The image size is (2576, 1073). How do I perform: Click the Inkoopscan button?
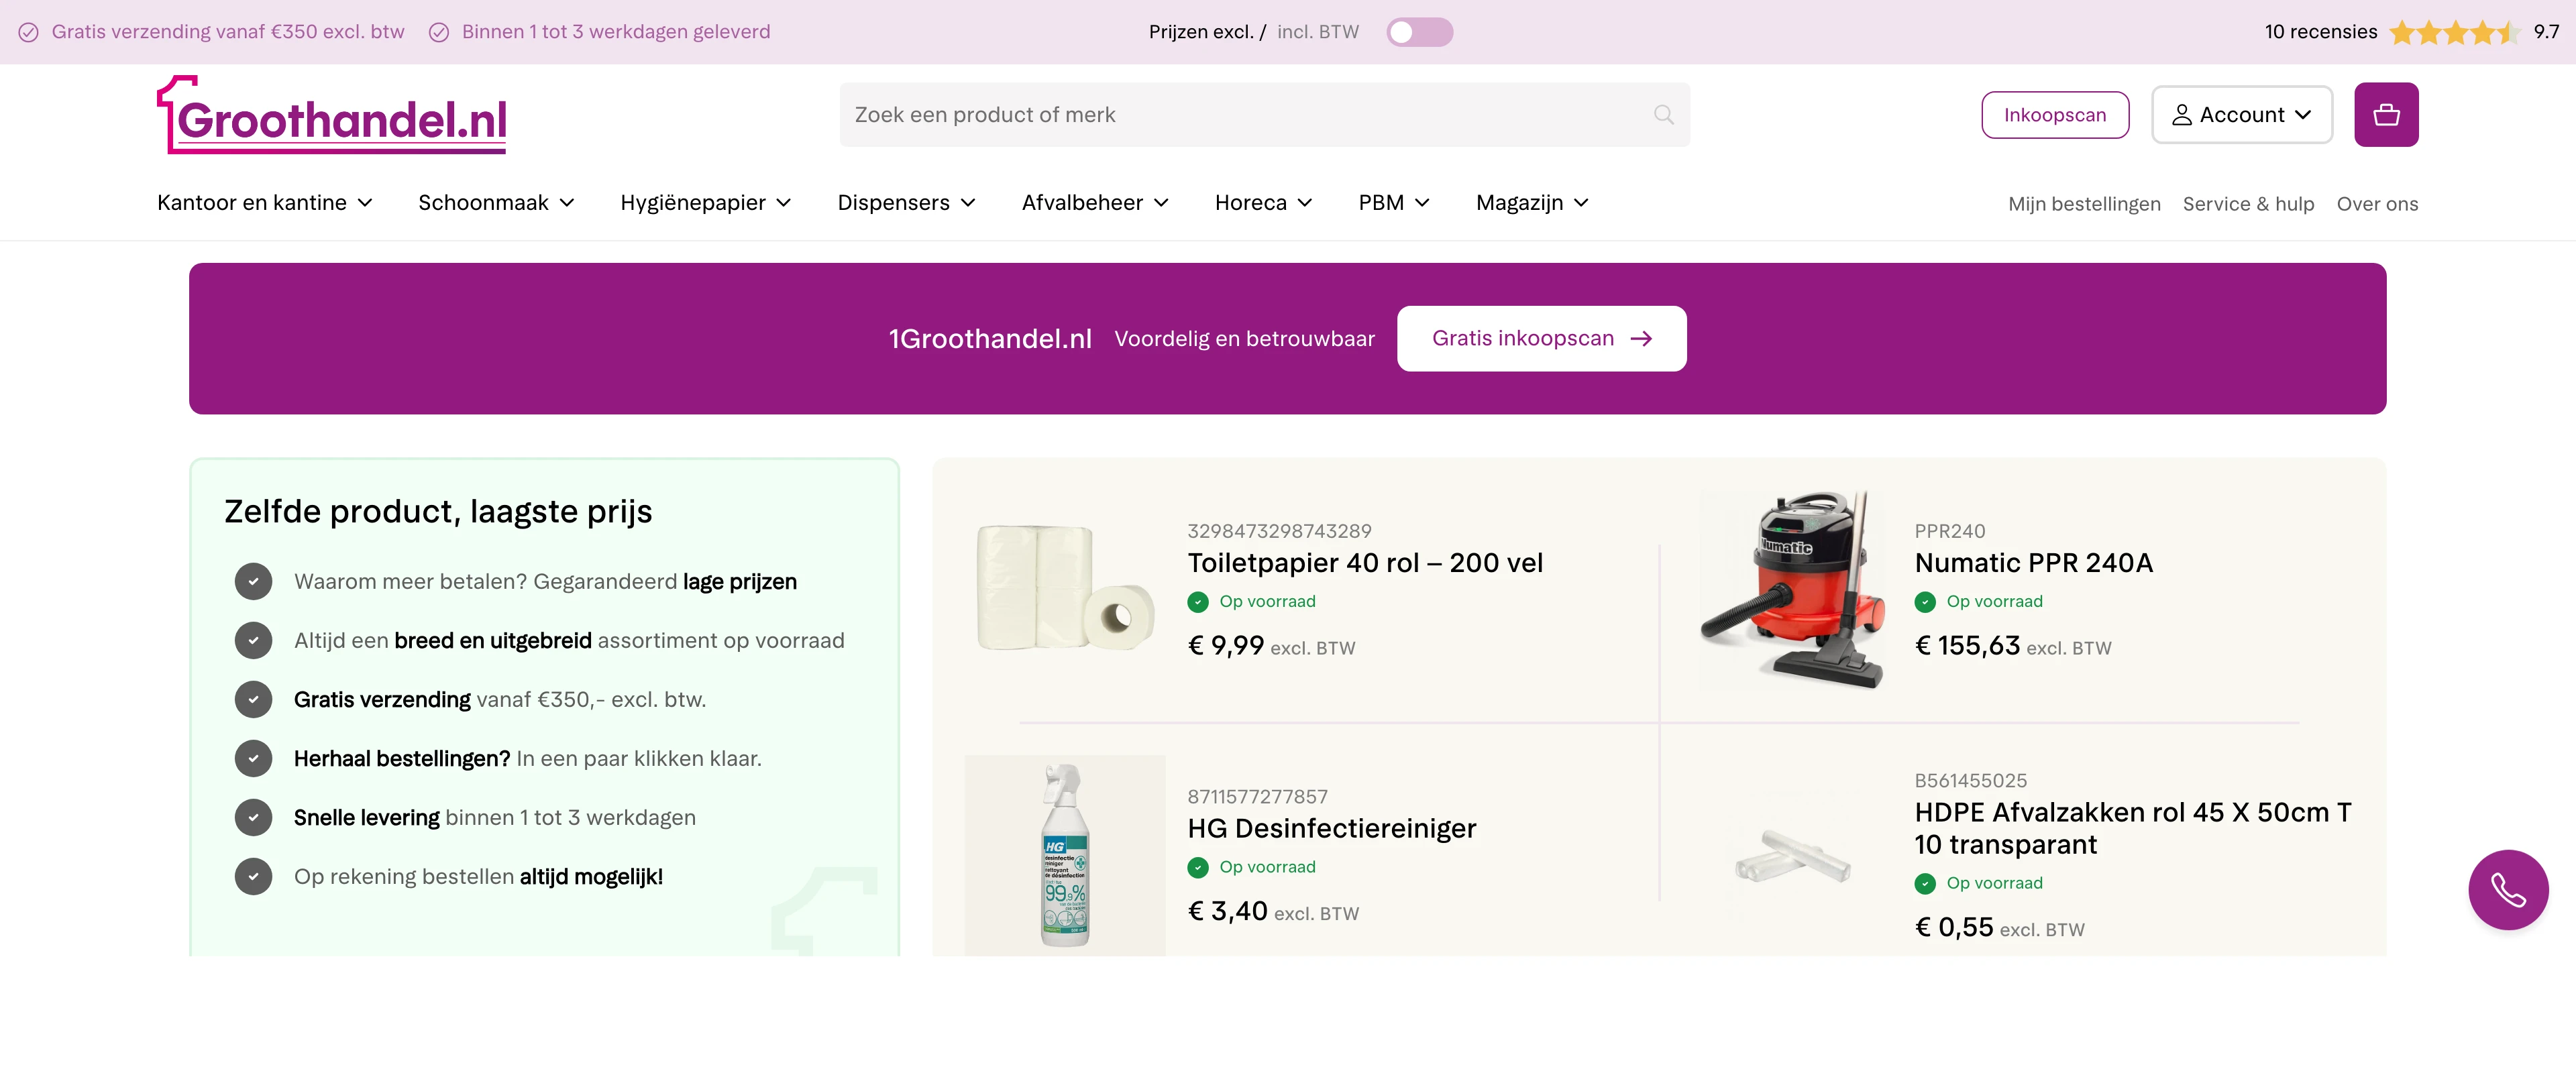[2055, 114]
